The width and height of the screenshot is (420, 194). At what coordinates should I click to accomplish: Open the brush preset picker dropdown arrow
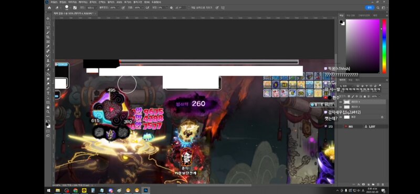pos(71,8)
